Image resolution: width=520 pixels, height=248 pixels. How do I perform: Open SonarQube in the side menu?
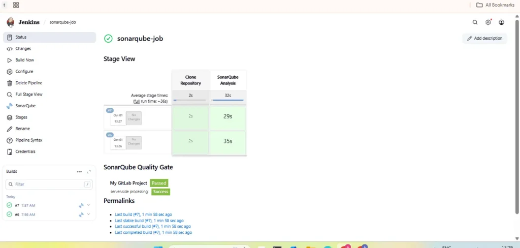[25, 106]
